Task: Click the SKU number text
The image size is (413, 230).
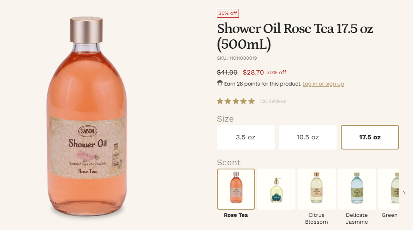Action: tap(237, 58)
